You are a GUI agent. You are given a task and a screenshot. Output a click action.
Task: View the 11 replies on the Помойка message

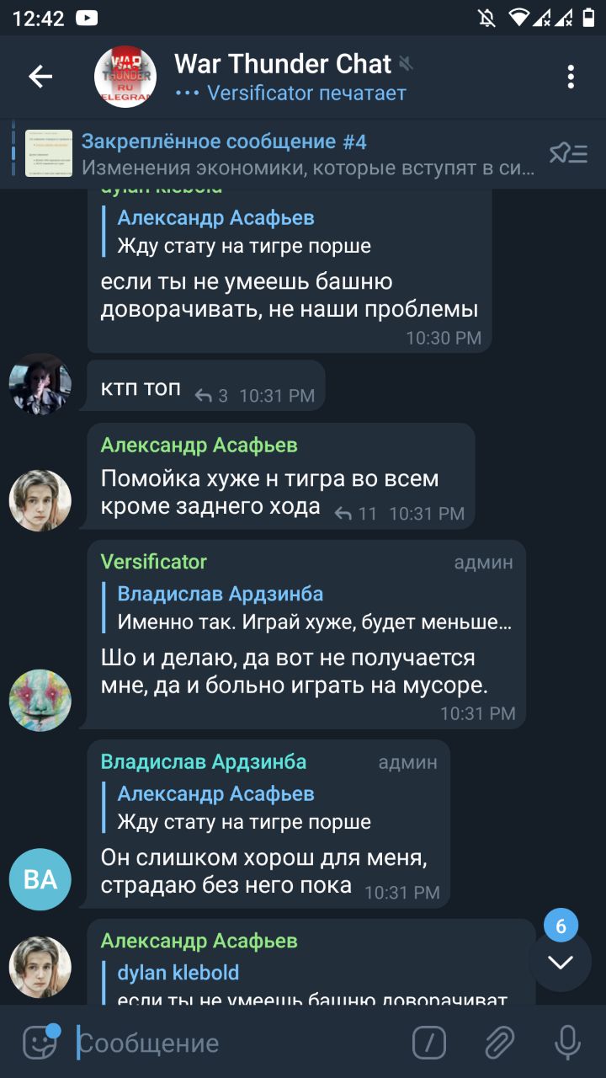[x=355, y=513]
